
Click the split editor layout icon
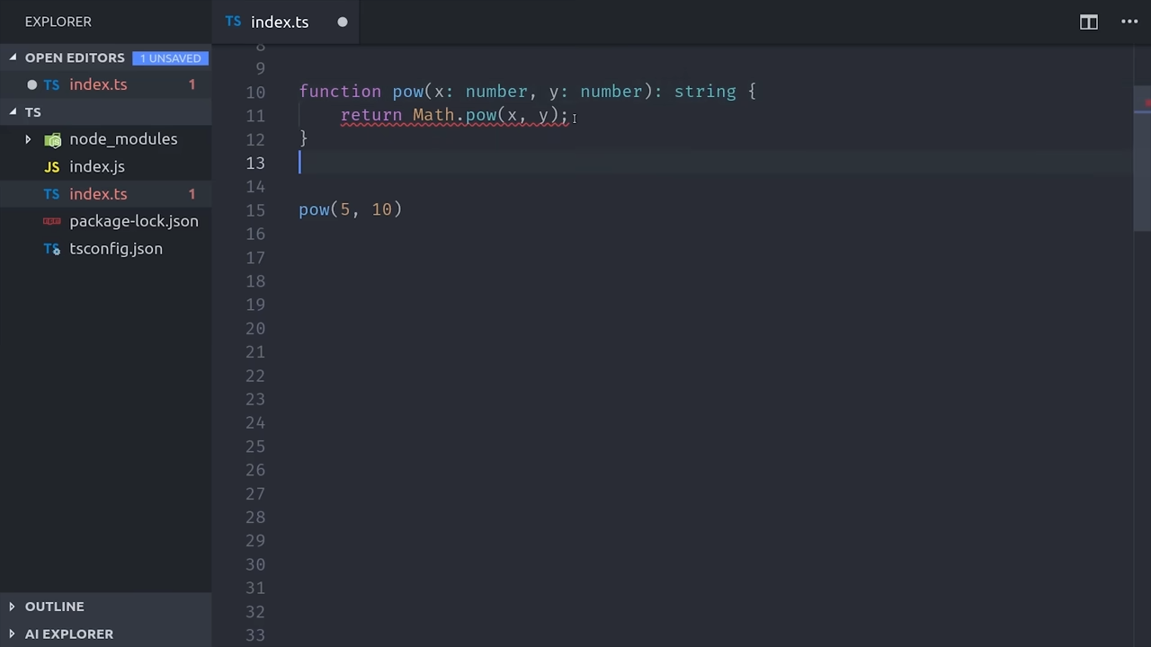(x=1088, y=22)
